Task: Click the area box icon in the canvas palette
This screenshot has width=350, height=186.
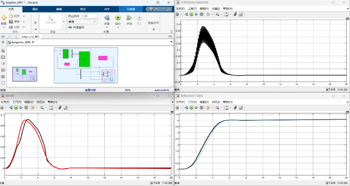Action: pos(3,83)
